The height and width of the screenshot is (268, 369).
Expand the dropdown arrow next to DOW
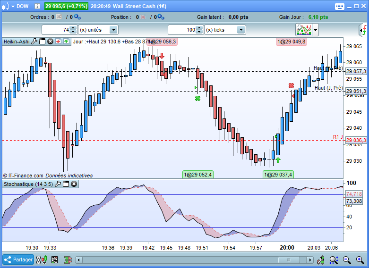coord(13,6)
